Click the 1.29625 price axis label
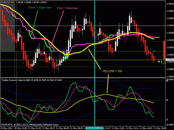 [x=170, y=4]
